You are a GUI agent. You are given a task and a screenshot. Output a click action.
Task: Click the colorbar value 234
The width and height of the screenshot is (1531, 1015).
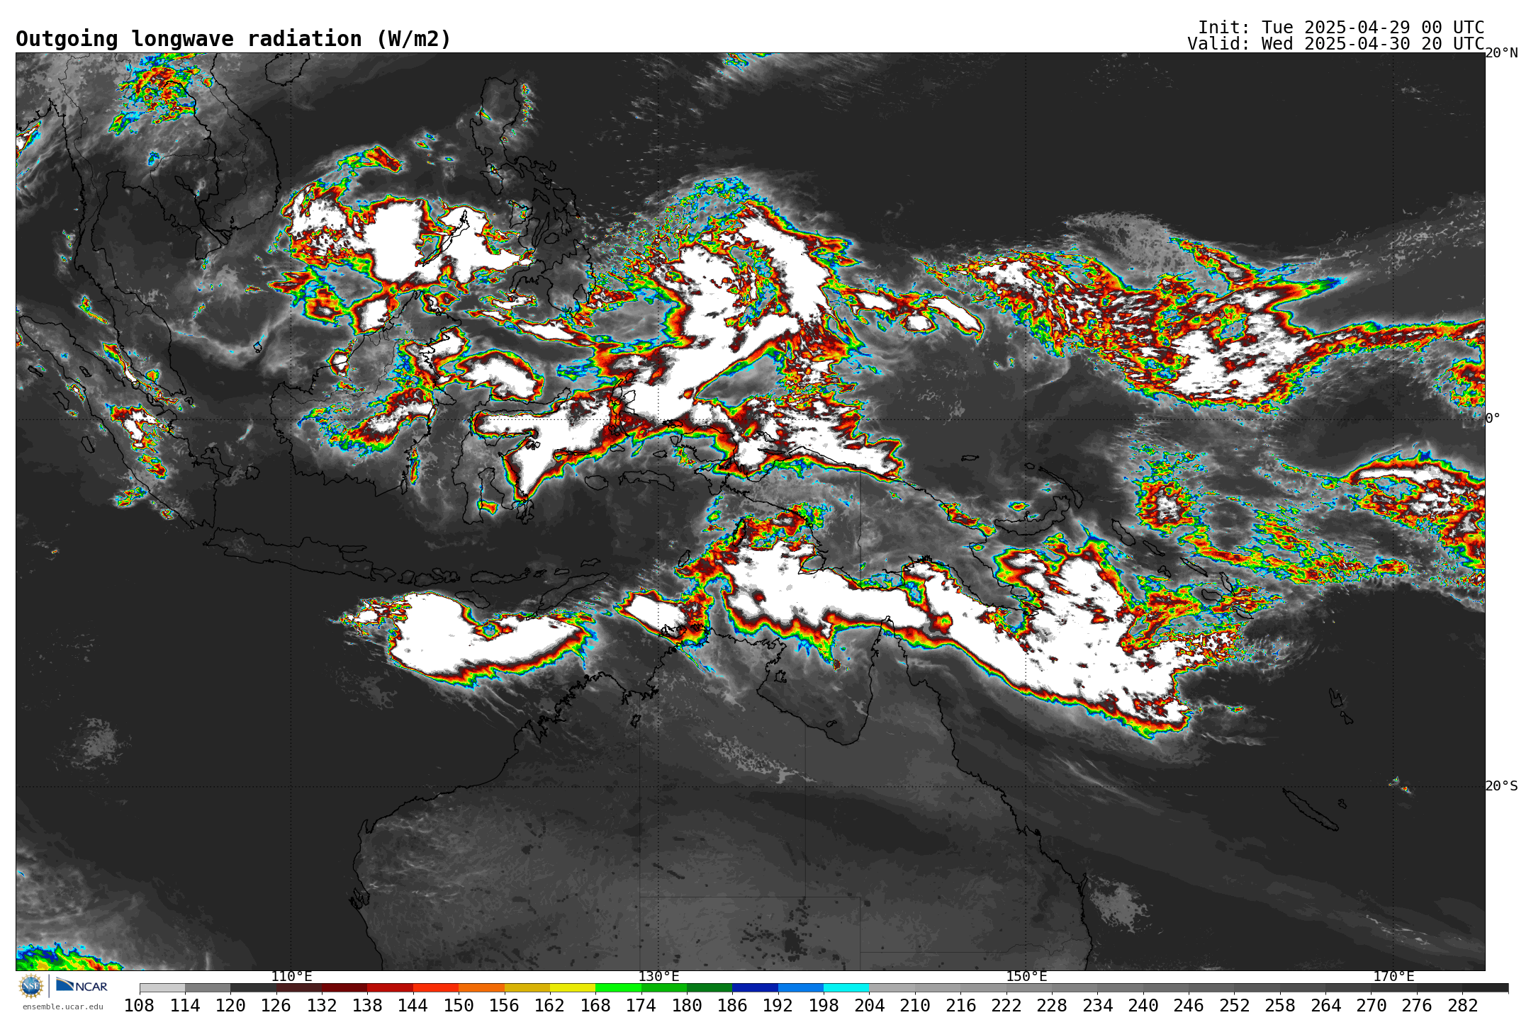pos(1098,1006)
